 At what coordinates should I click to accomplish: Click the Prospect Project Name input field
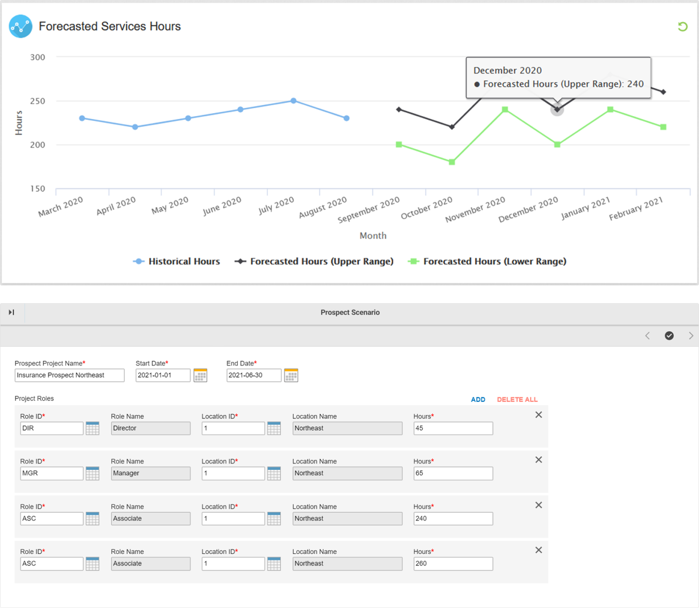(69, 375)
